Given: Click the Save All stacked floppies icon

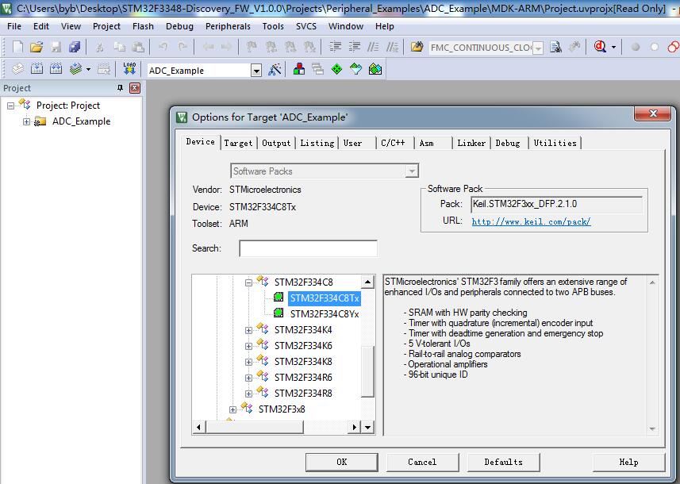Looking at the screenshot, I should [x=75, y=47].
